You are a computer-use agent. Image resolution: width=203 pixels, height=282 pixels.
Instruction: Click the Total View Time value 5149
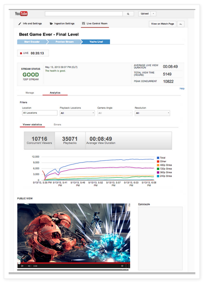pyautogui.click(x=167, y=74)
